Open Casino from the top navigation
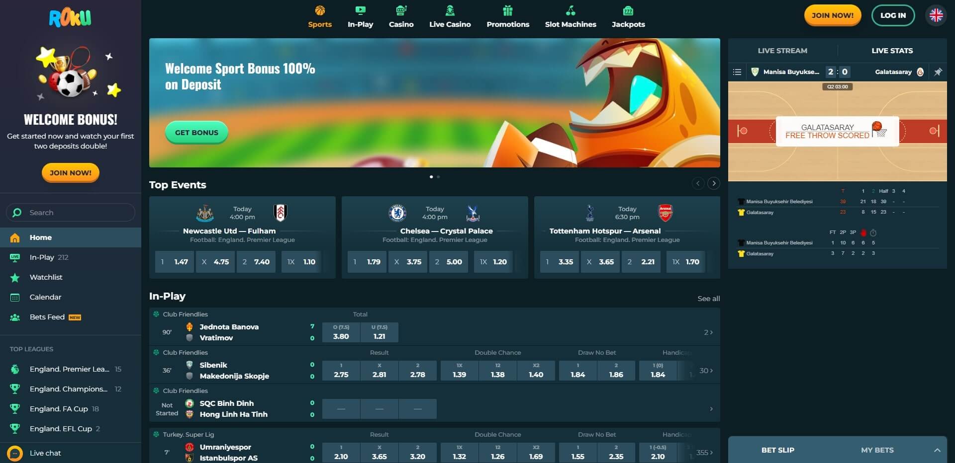955x463 pixels. (x=401, y=17)
